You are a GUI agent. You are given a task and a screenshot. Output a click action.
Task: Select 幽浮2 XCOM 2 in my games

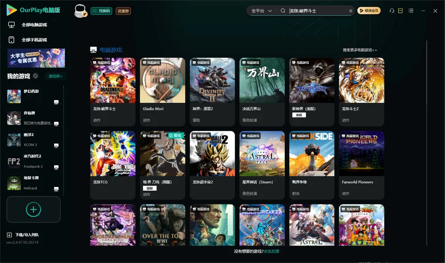(x=33, y=139)
